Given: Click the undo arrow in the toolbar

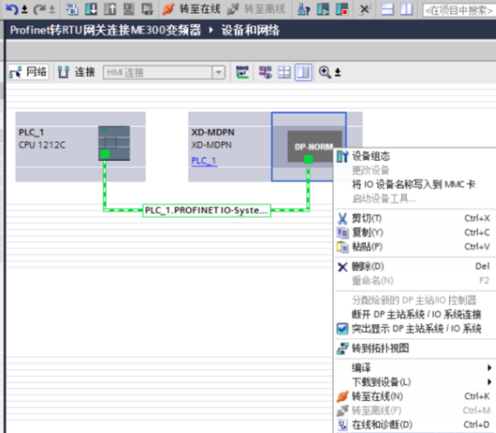Looking at the screenshot, I should pos(10,10).
